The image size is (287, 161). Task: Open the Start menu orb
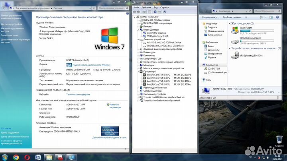[x=4, y=157]
